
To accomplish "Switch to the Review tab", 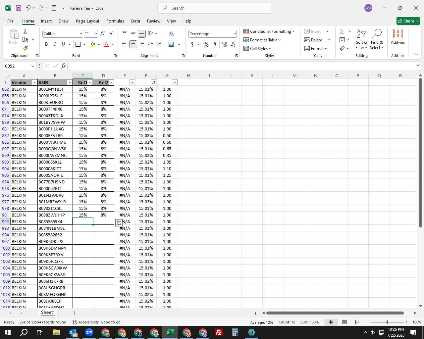I will point(154,21).
